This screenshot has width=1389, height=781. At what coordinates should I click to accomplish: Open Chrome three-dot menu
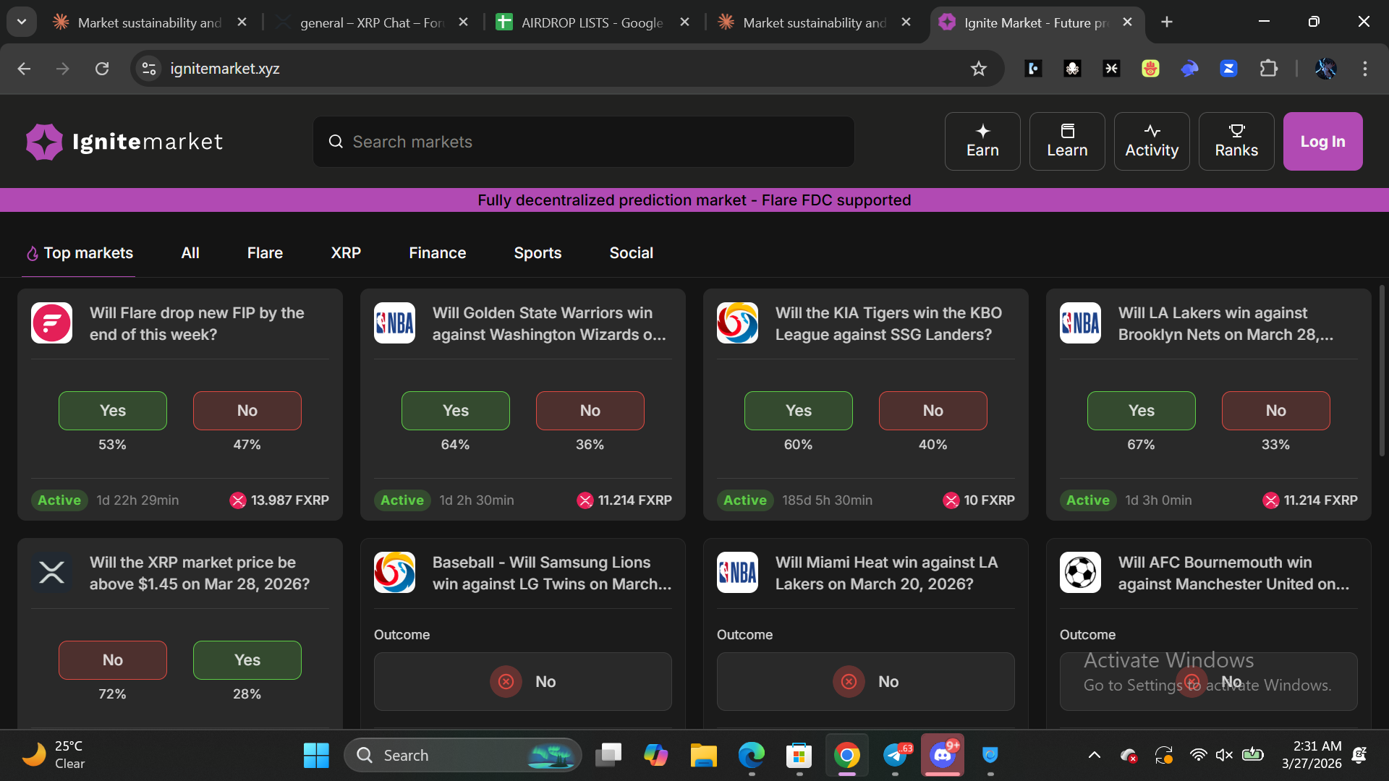coord(1364,69)
